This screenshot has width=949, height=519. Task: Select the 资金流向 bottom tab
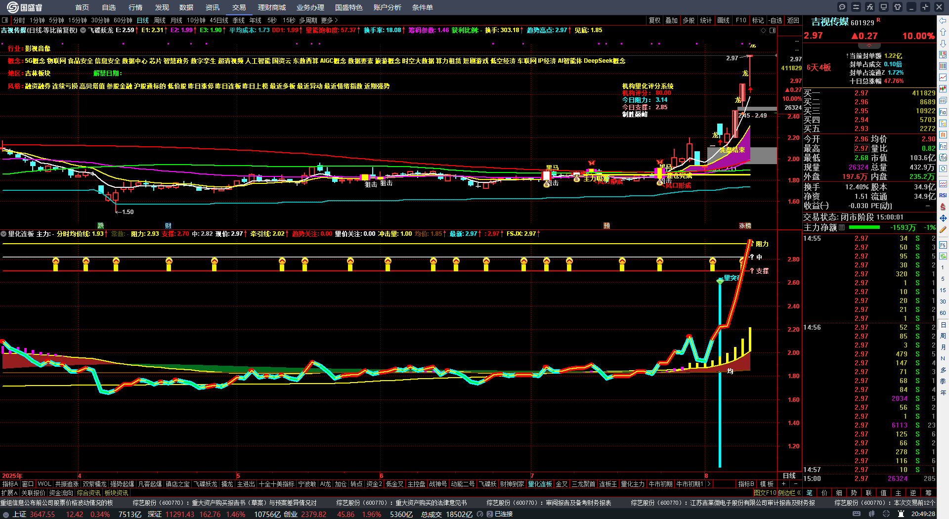pyautogui.click(x=61, y=493)
